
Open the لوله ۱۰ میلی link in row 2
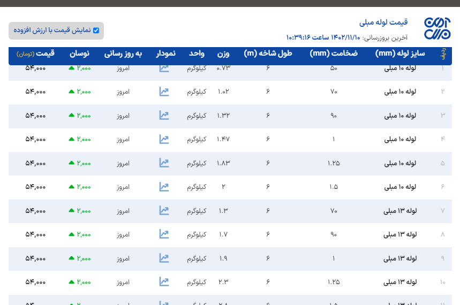coord(400,91)
